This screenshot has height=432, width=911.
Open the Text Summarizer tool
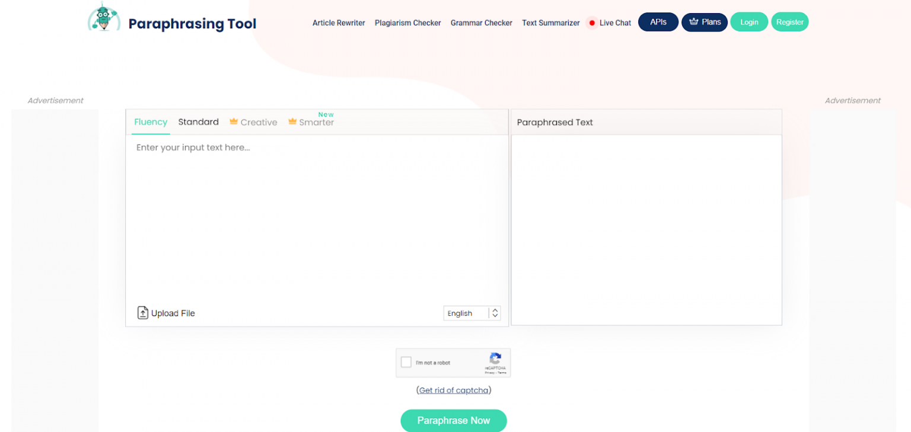pos(550,23)
